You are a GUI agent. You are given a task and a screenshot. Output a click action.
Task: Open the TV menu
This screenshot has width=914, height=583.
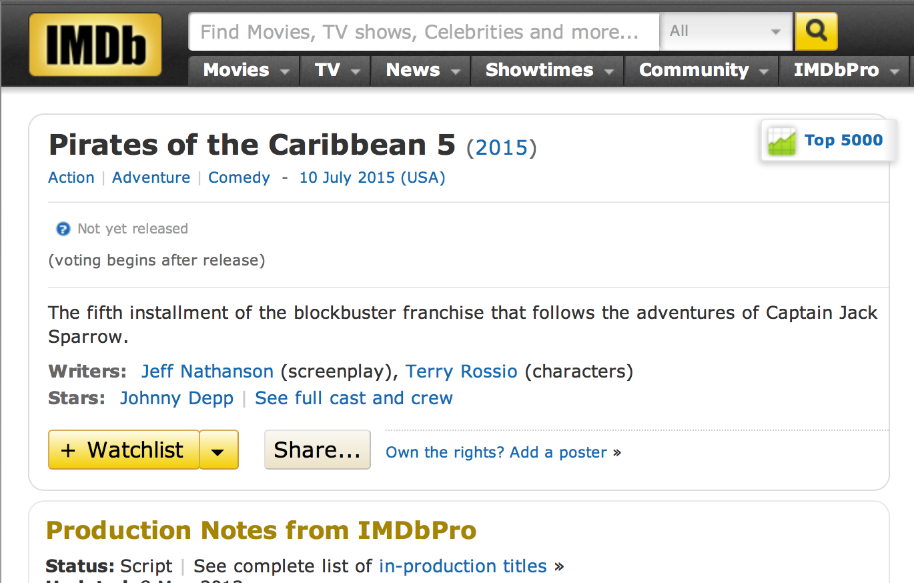334,70
